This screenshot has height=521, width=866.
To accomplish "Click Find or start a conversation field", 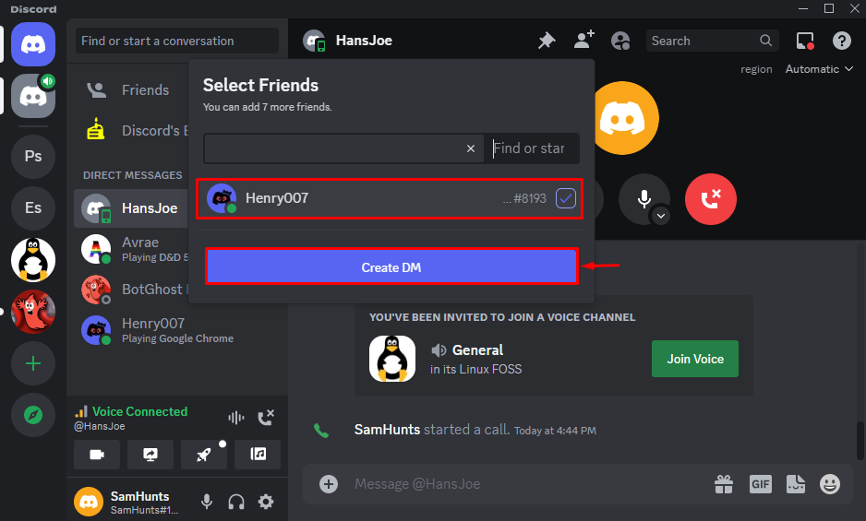I will (x=176, y=41).
